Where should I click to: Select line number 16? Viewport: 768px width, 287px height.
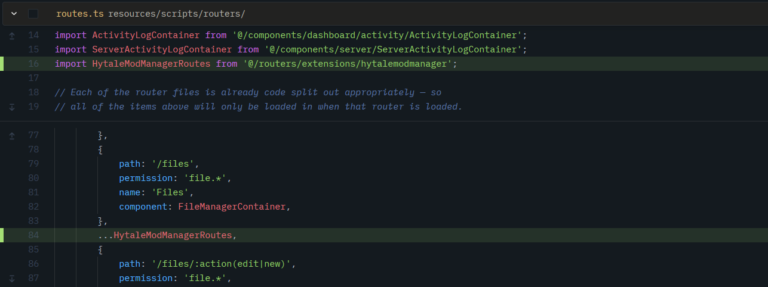pos(33,64)
